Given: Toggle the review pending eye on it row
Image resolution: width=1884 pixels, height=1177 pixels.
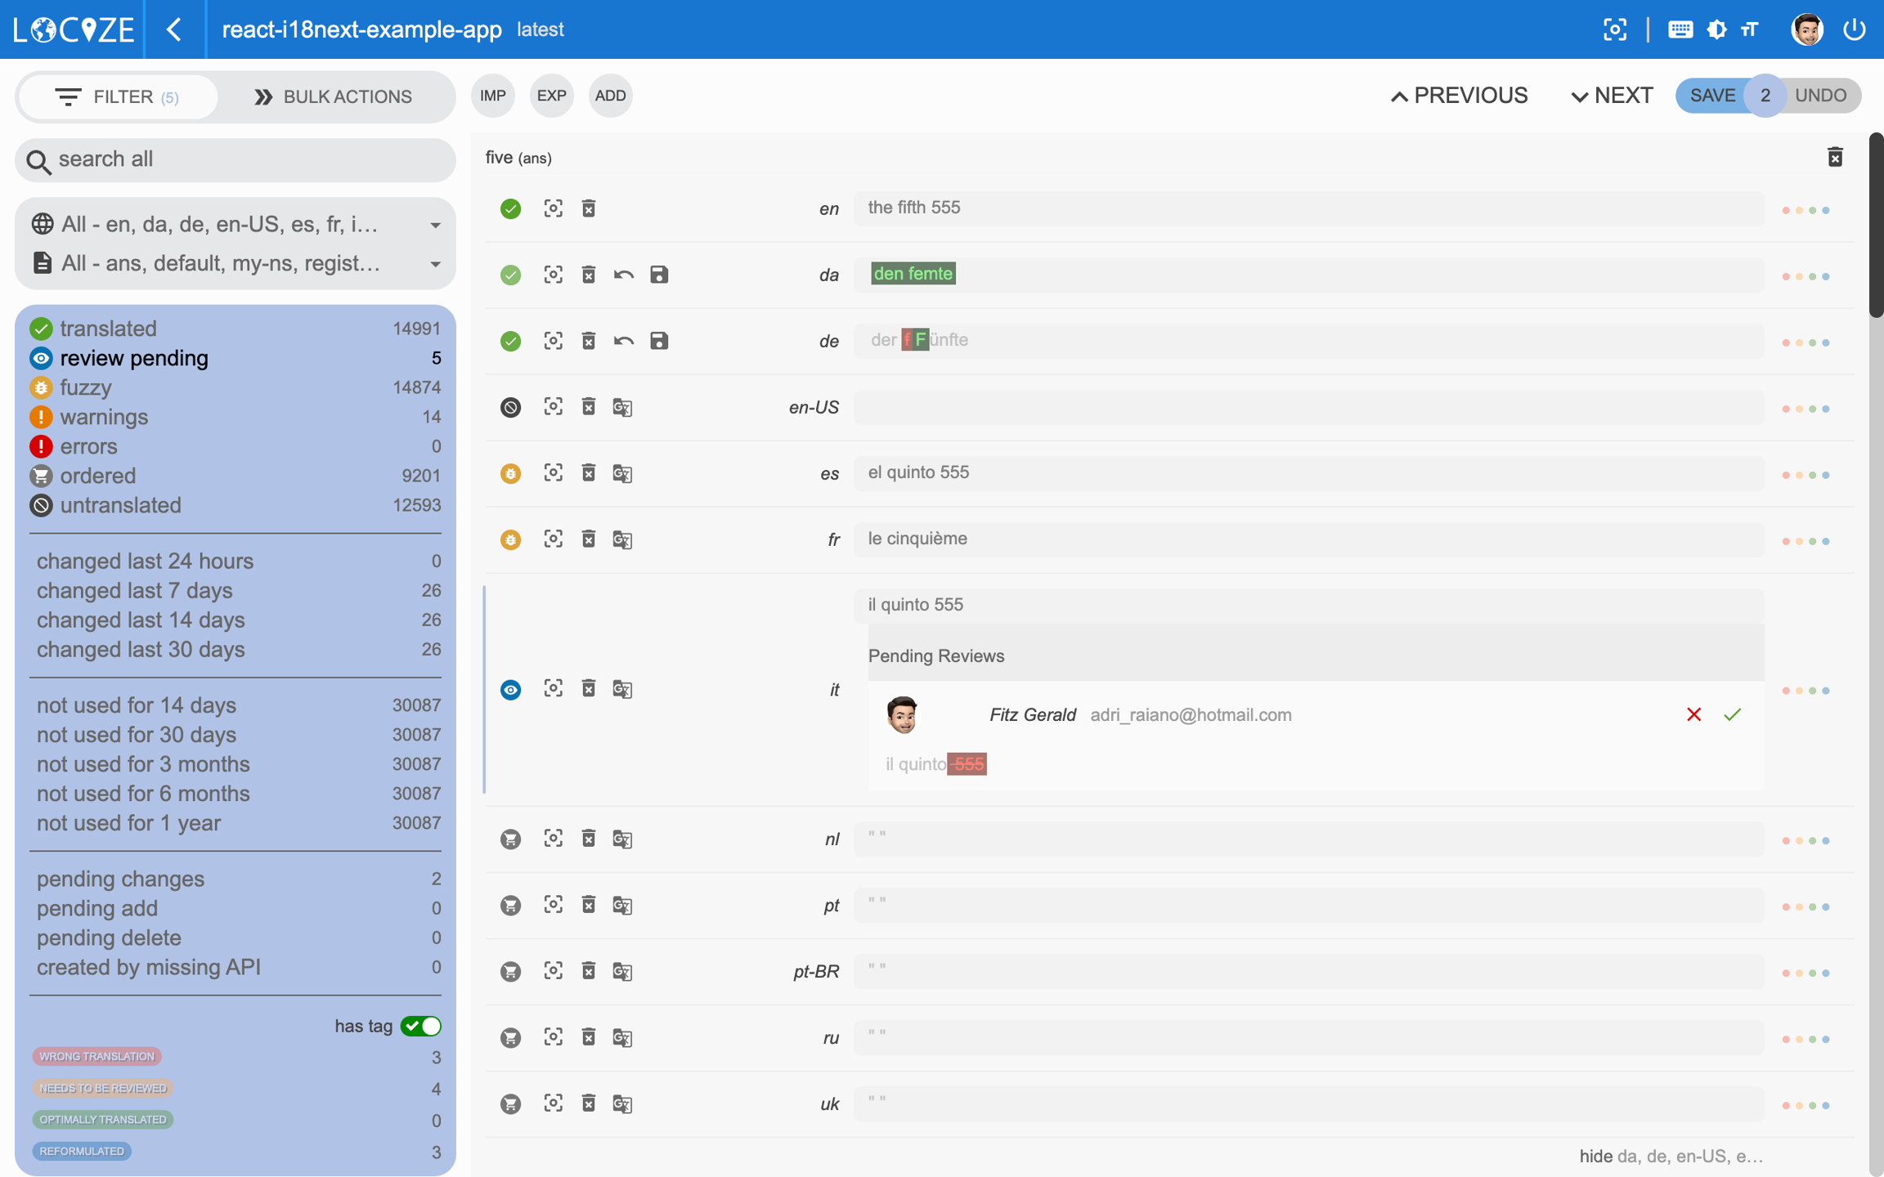Looking at the screenshot, I should click(511, 690).
